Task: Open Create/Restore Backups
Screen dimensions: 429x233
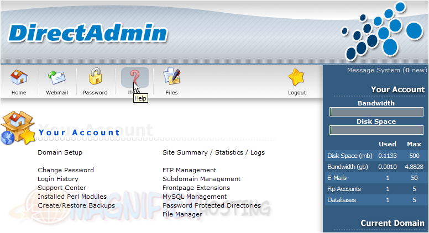Action: [x=76, y=205]
